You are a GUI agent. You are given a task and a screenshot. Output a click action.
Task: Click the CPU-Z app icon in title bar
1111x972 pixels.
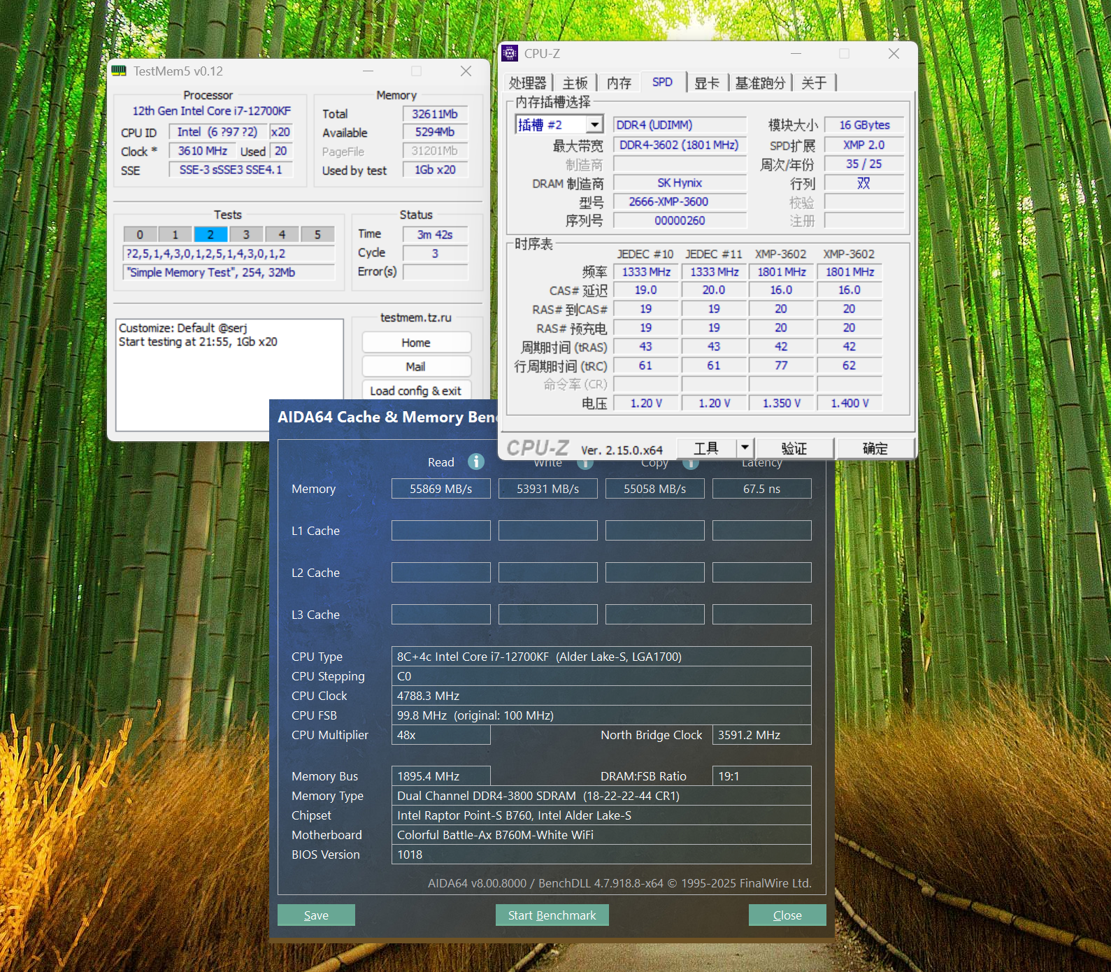(x=510, y=54)
